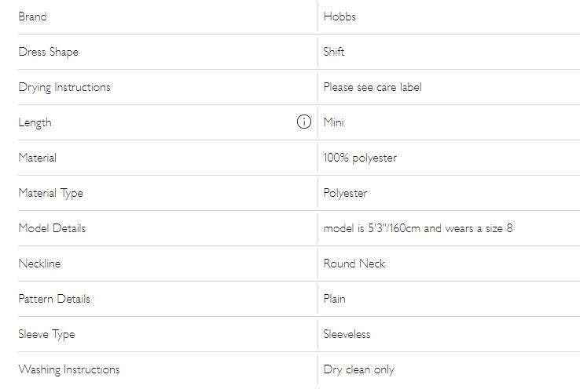Click the Washing Instructions label
This screenshot has height=389, width=580.
69,369
